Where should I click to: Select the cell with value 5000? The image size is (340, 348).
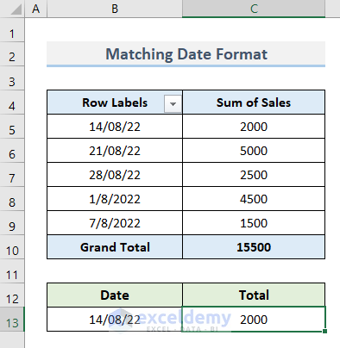point(254,151)
